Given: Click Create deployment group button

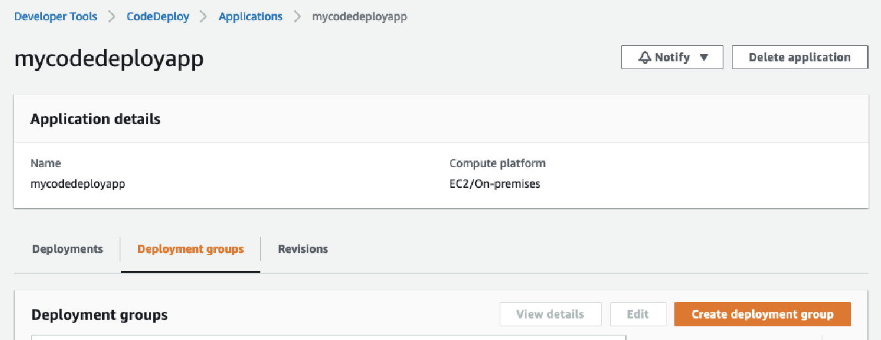Looking at the screenshot, I should [763, 314].
